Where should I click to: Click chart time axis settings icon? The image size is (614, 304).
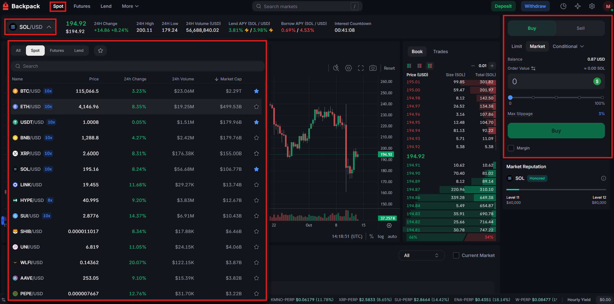389,225
